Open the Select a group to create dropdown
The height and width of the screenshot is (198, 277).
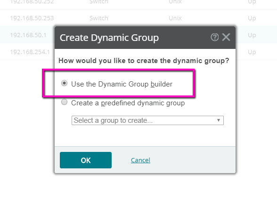coord(147,120)
